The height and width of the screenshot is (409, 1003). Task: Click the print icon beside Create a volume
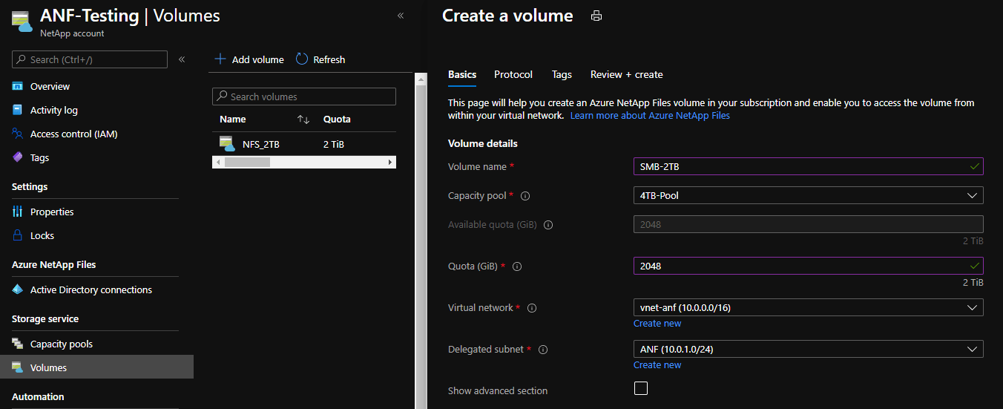(596, 16)
